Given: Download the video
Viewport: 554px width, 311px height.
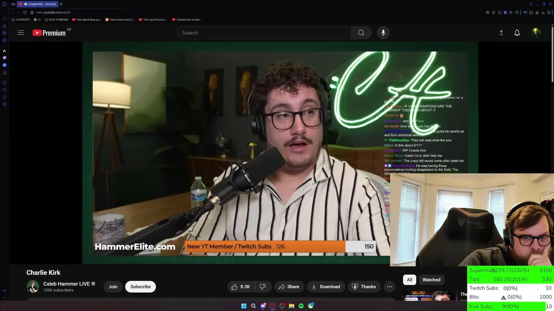Looking at the screenshot, I should [x=325, y=287].
